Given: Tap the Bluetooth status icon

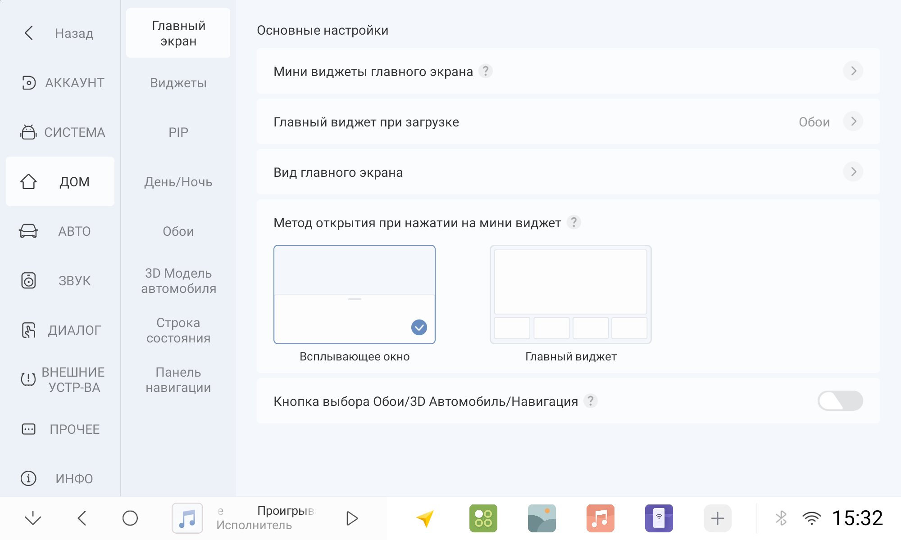Looking at the screenshot, I should [x=781, y=518].
